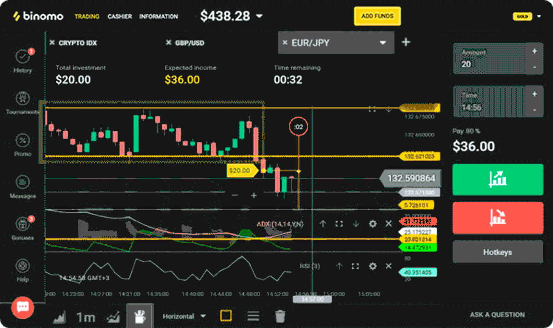The width and height of the screenshot is (553, 328).
Task: Move RSI indicator panel up
Action: point(339,266)
